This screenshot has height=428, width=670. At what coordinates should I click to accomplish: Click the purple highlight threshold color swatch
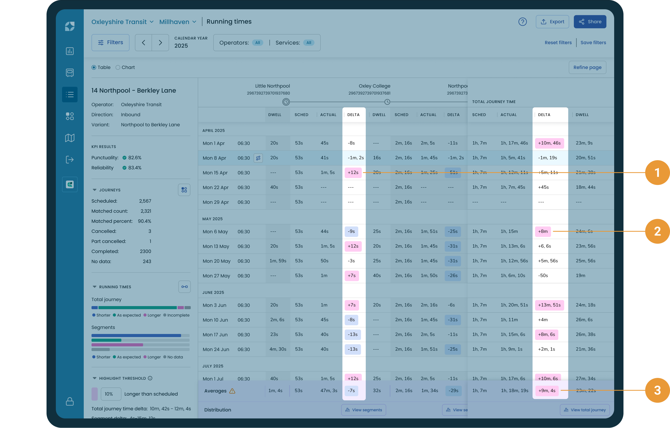(95, 394)
